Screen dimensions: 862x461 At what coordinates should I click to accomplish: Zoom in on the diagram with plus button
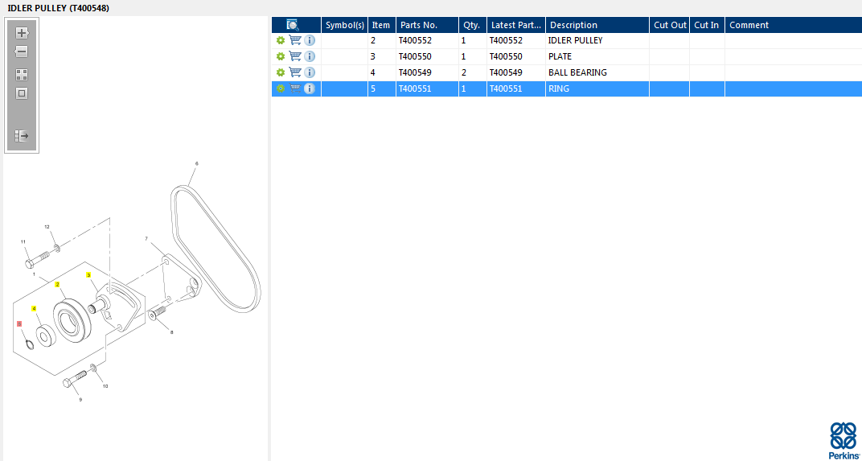22,33
